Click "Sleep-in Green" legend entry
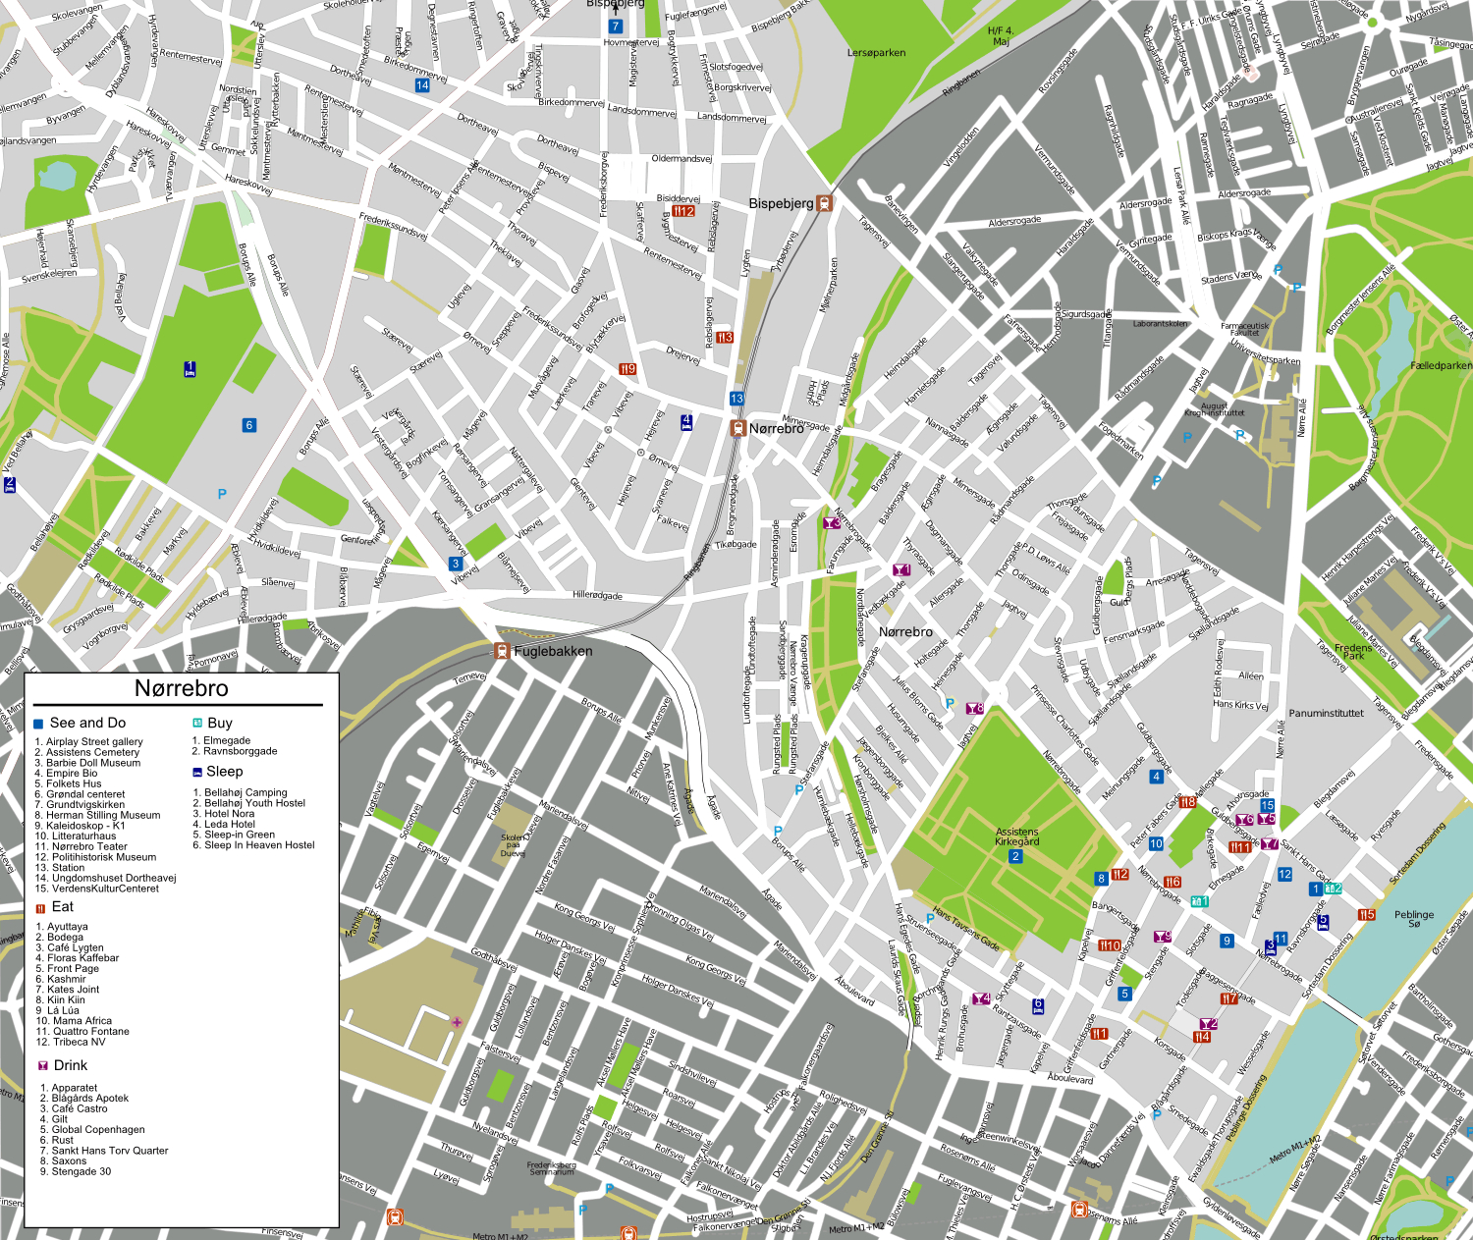This screenshot has height=1240, width=1473. (240, 835)
